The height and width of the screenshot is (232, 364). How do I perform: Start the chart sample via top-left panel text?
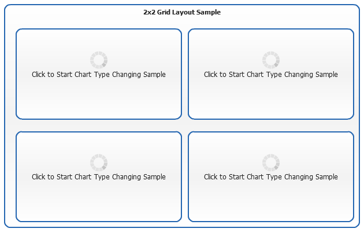tap(99, 75)
